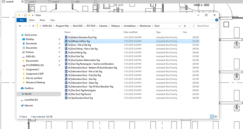Unpin Desktop from Quick access pin icon
The width and height of the screenshot is (243, 129).
pyautogui.click(x=59, y=39)
